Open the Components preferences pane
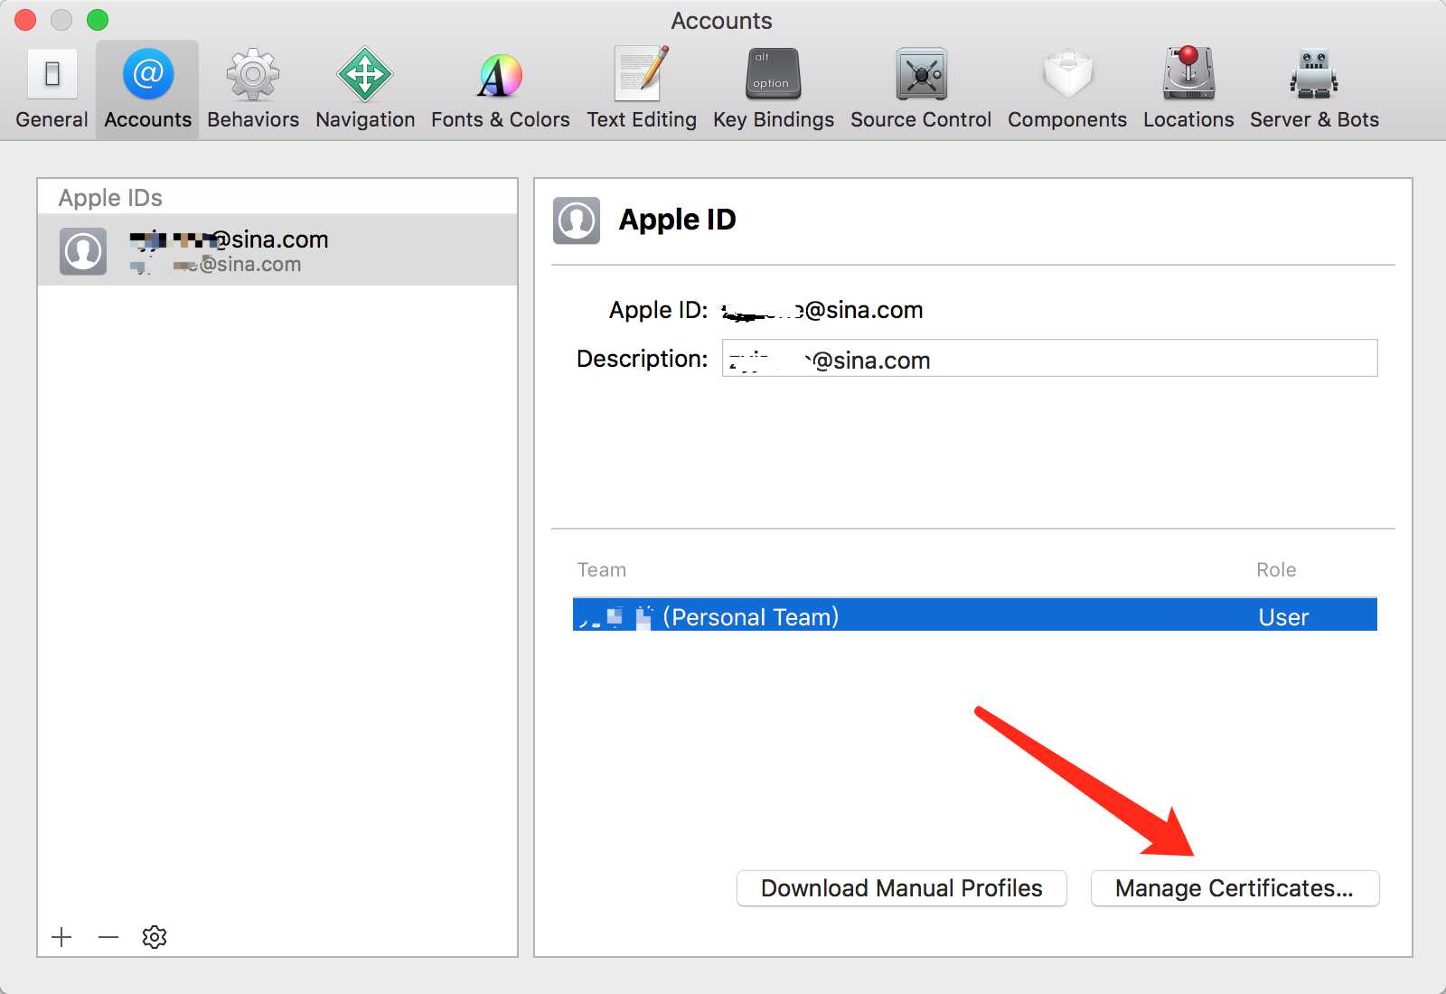 1067,89
